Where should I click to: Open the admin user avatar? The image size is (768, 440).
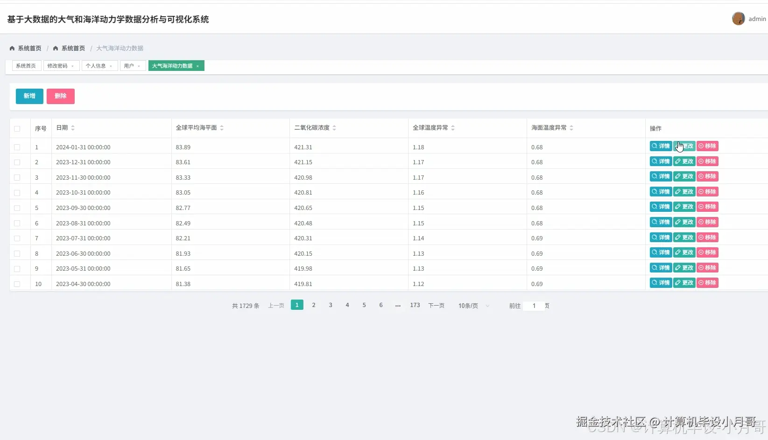click(x=738, y=19)
